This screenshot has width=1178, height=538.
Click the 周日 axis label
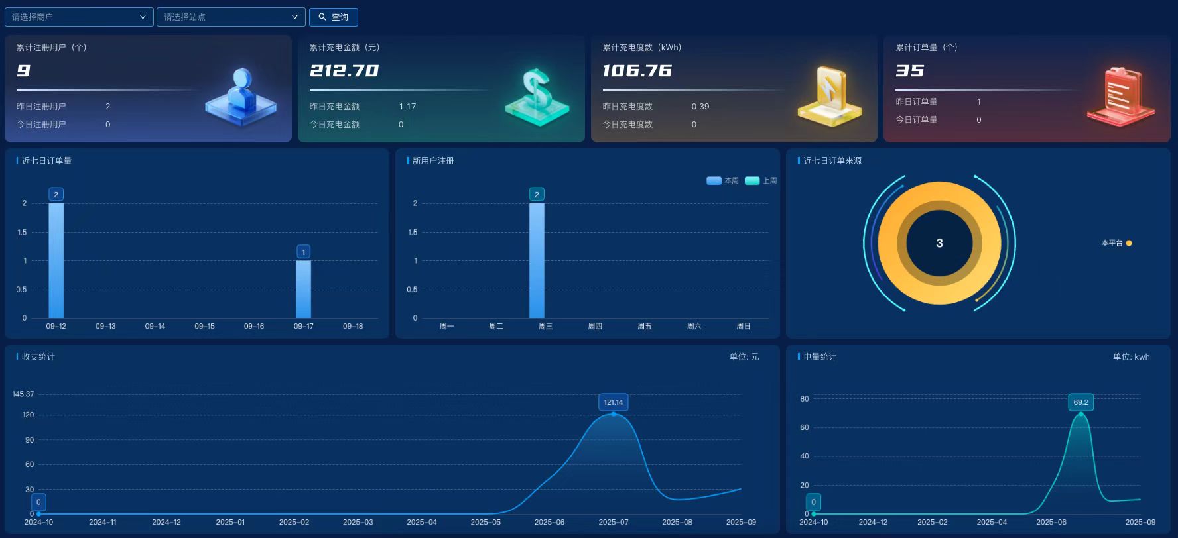(744, 327)
